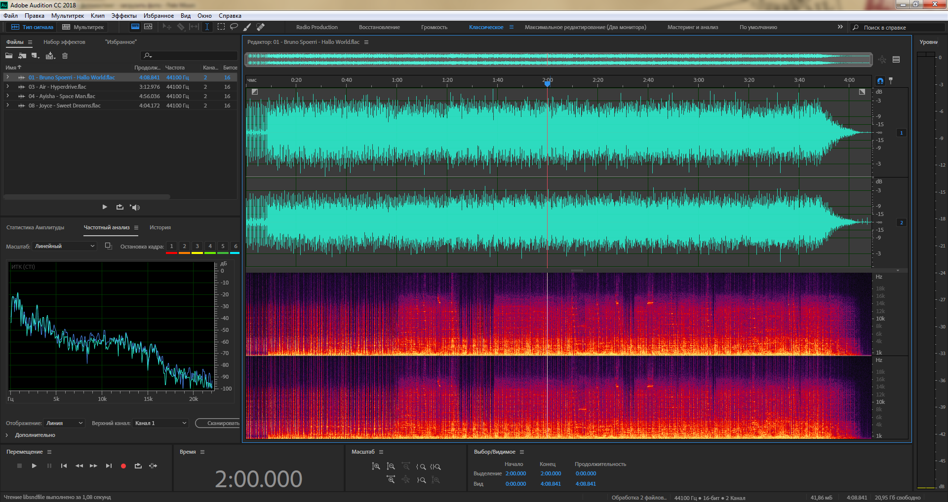Play file preview in Files panel
Viewport: 948px width, 502px height.
(105, 207)
